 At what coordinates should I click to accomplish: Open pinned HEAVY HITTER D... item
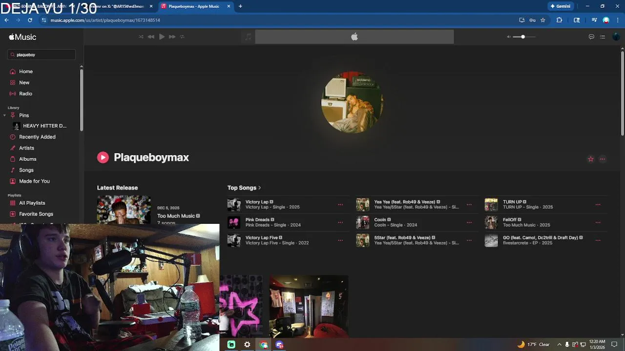click(x=44, y=126)
